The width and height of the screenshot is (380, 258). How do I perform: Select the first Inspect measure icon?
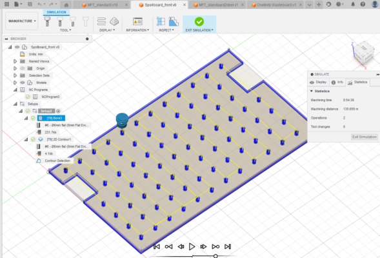[161, 21]
